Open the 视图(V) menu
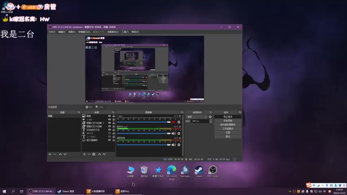Image resolution: width=347 pixels, height=195 pixels. (x=72, y=32)
